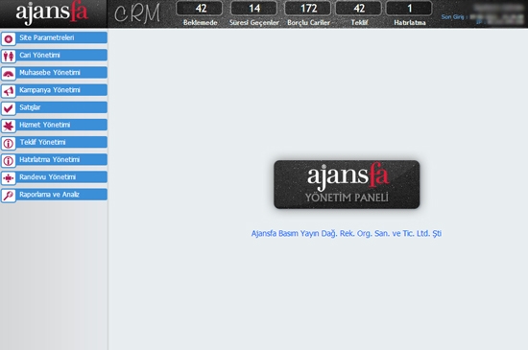Screen dimensions: 528x350
Task: Click the Raporlama ve Analiz magnifier icon
Action: [9, 196]
